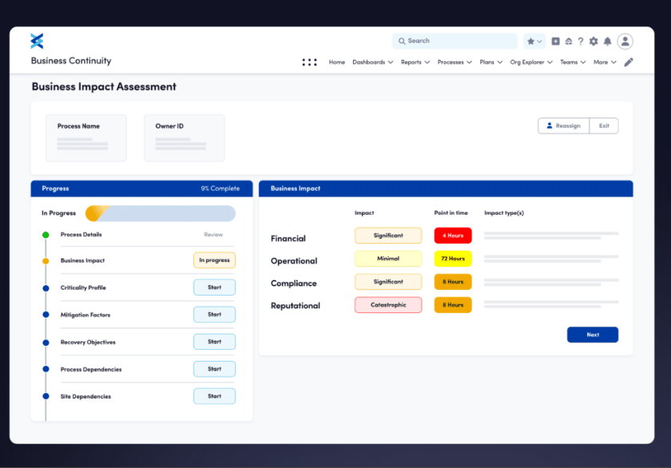Select Home in the navigation menu

[x=336, y=61]
